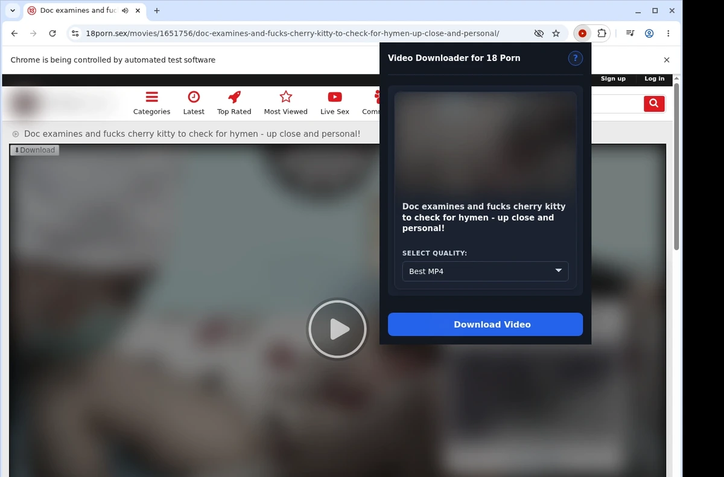The image size is (724, 477).
Task: Play the video with the center play button
Action: [337, 330]
